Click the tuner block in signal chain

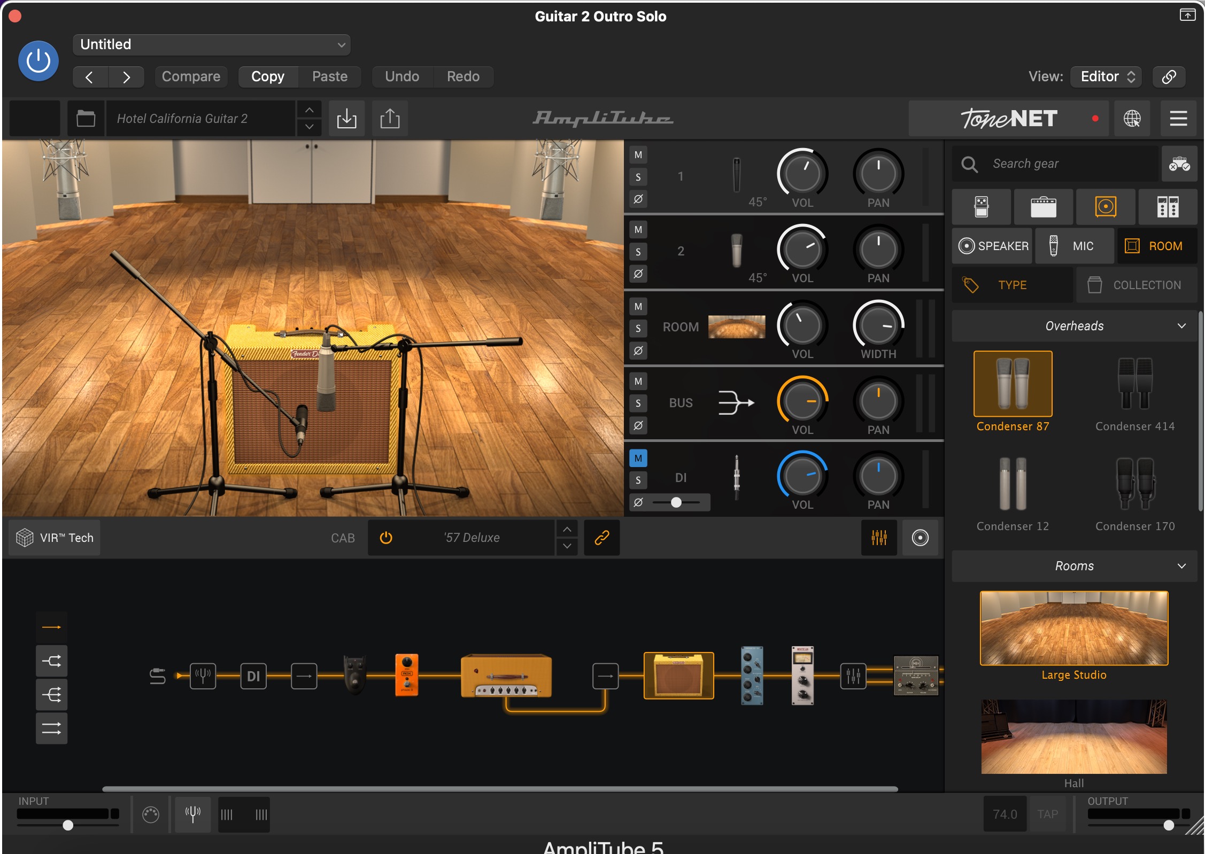(203, 676)
